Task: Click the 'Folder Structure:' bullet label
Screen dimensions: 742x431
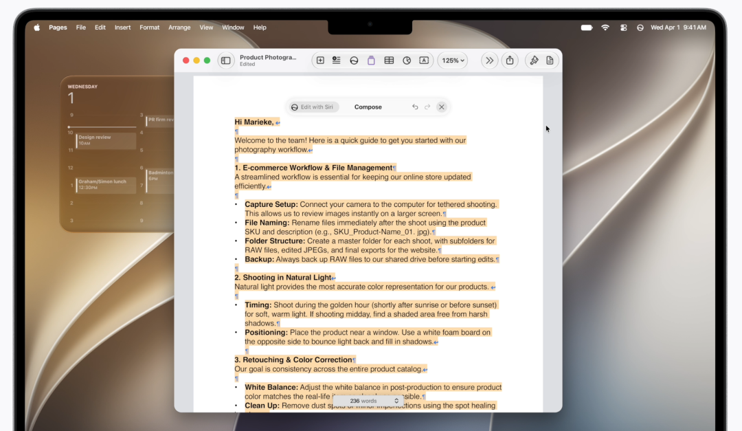Action: click(x=275, y=241)
